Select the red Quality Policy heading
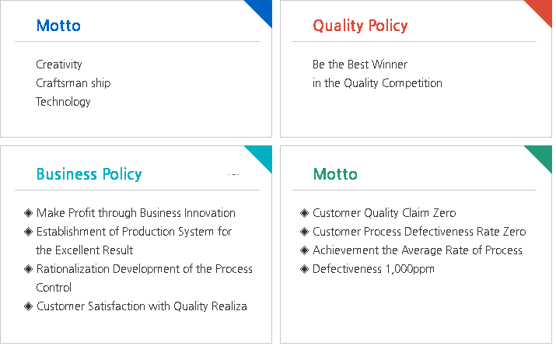 360,26
